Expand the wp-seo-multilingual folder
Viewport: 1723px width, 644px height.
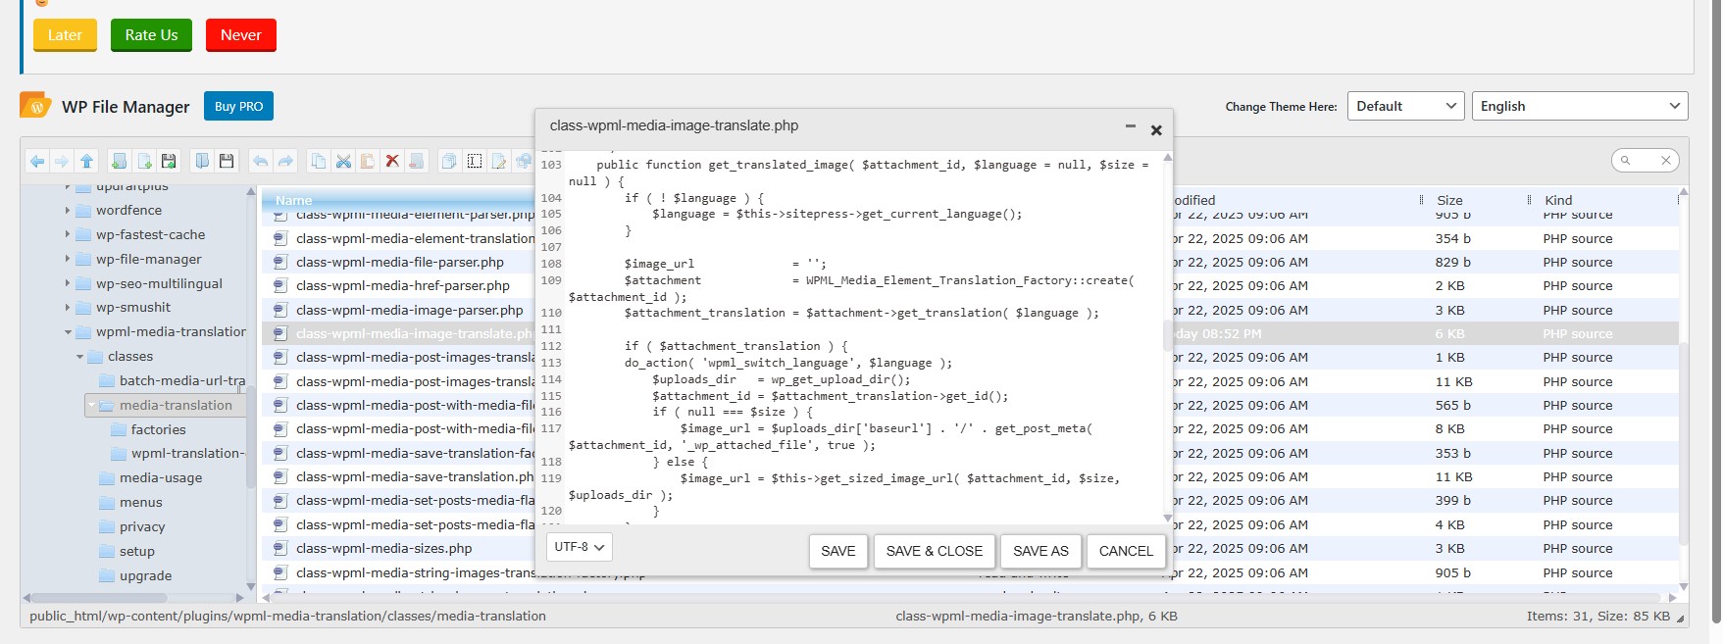click(68, 283)
